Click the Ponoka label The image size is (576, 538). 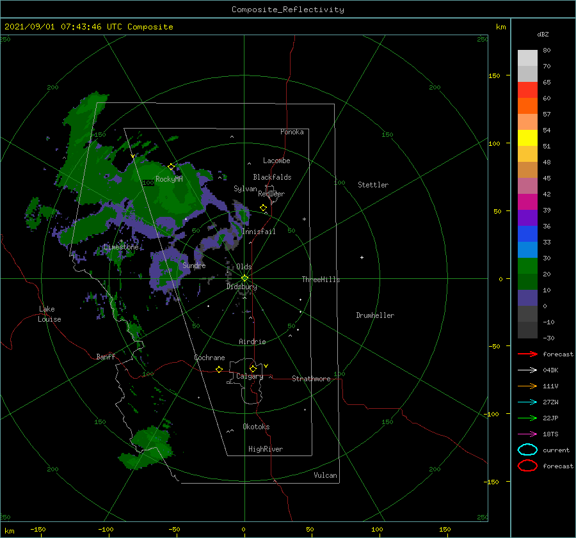coord(292,132)
